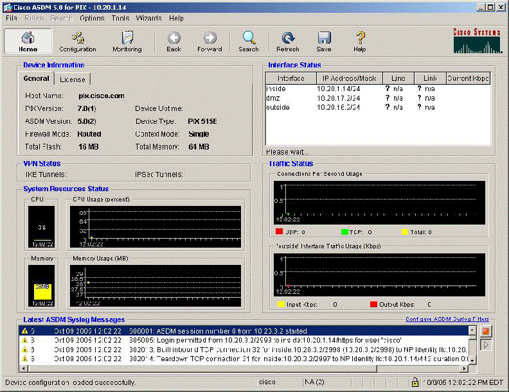
Task: Open the Wizards menu
Action: (x=148, y=18)
